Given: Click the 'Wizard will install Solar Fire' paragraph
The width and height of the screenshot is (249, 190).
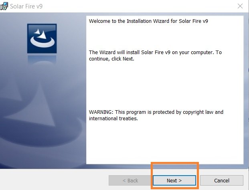Looking at the screenshot, I should 155,56.
